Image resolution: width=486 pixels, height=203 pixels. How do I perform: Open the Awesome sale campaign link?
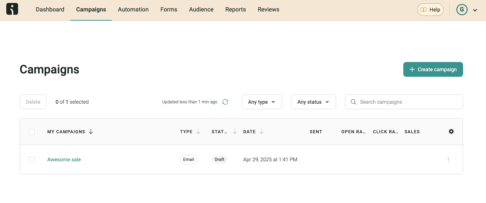pos(64,159)
